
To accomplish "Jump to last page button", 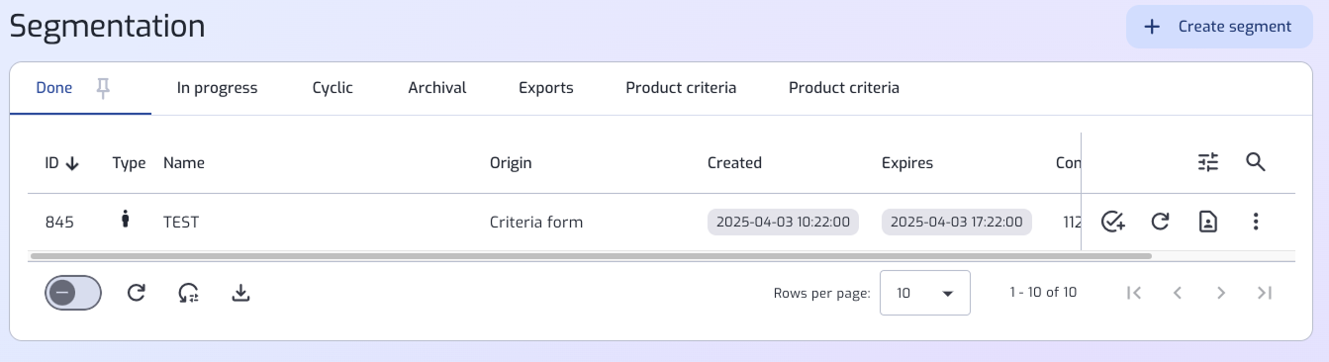I will pyautogui.click(x=1264, y=293).
